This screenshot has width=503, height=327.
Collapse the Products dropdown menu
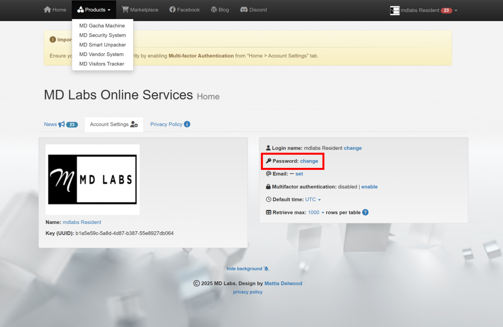point(94,10)
